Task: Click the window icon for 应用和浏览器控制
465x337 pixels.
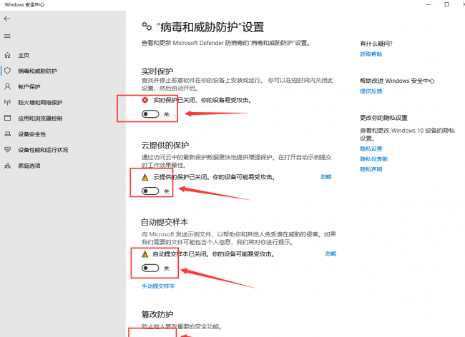Action: (x=7, y=118)
